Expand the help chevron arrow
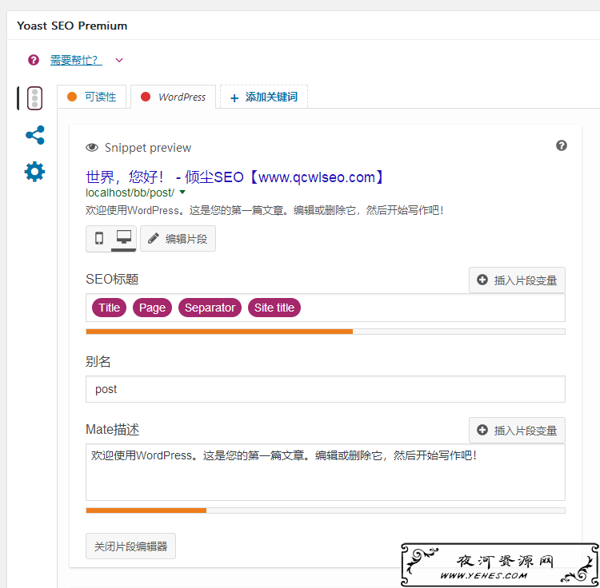 (x=119, y=60)
